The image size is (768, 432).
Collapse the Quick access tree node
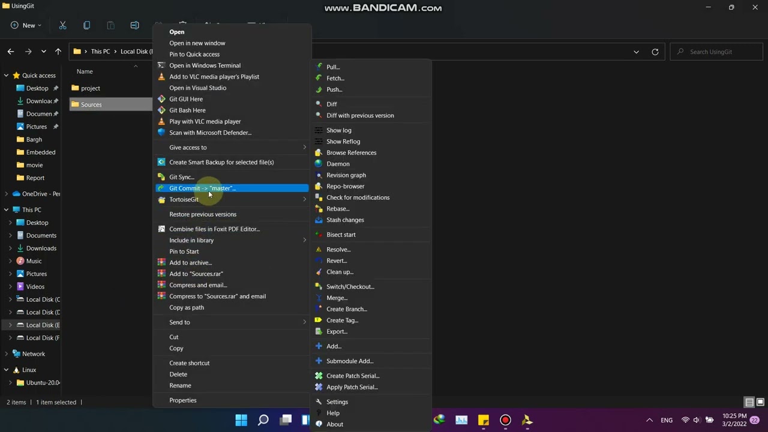coord(6,76)
